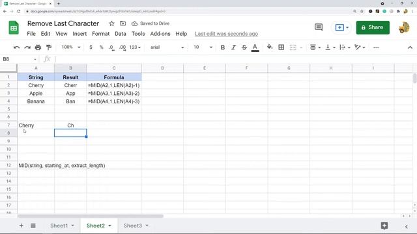Image resolution: width=417 pixels, height=234 pixels.
Task: Open the All Sheets list icon
Action: click(x=33, y=226)
